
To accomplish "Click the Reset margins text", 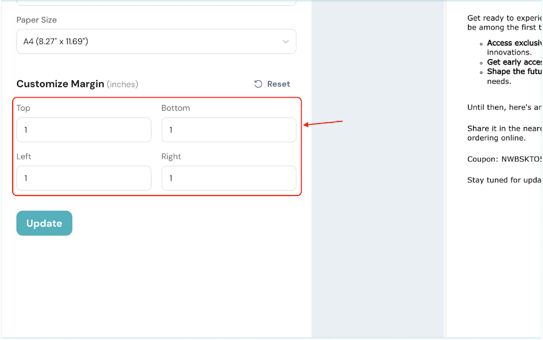I will (278, 84).
